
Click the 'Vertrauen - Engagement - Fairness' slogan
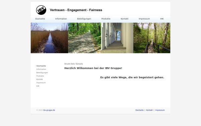click(76, 10)
